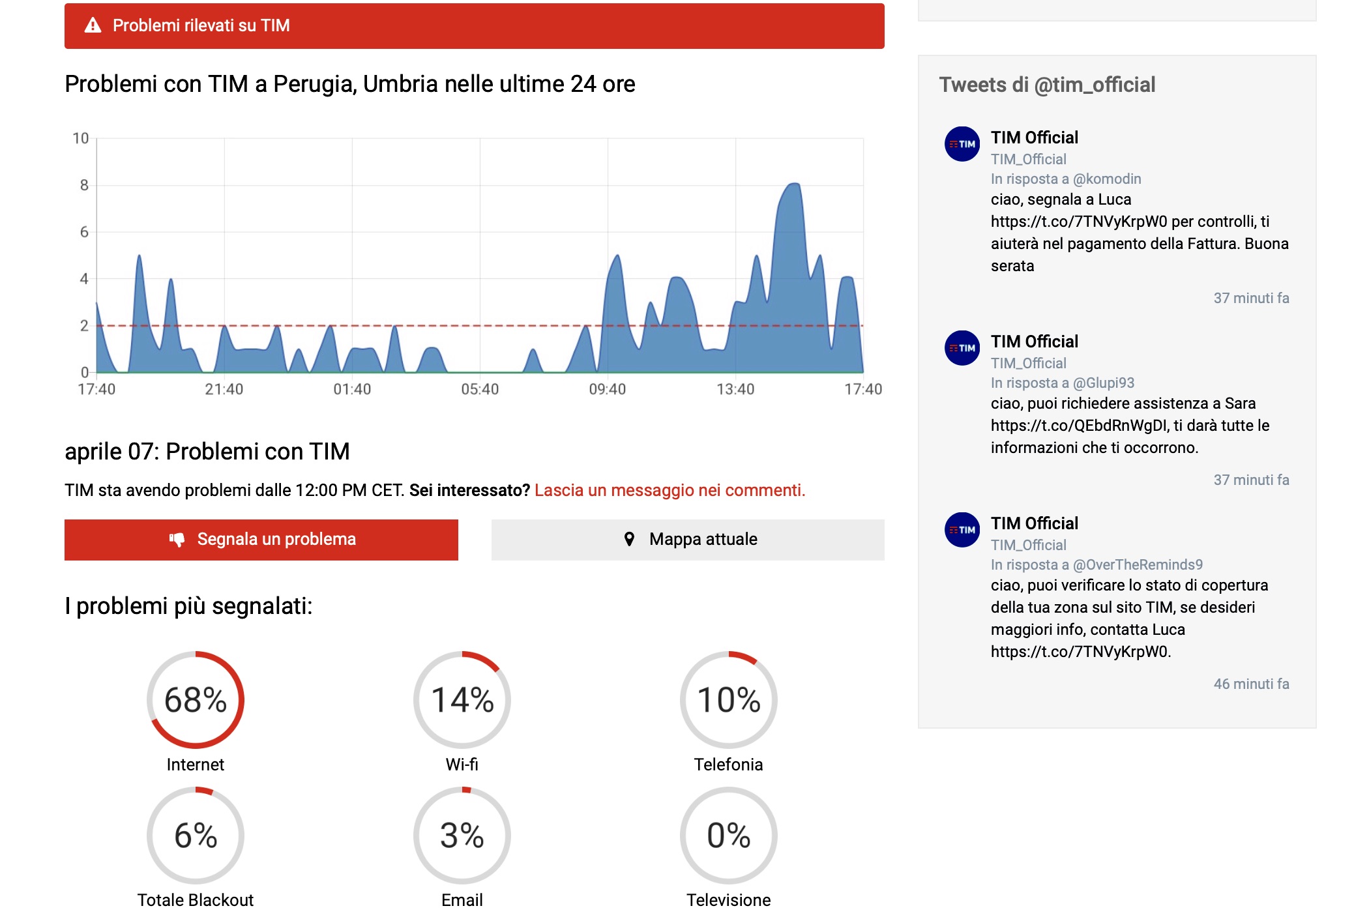Click the red dashed baseline in chart
The image size is (1369, 919).
click(480, 325)
